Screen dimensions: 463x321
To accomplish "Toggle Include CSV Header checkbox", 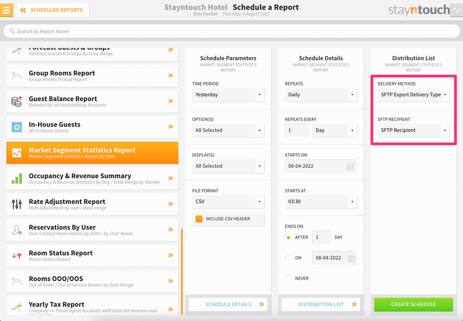I will [x=199, y=219].
